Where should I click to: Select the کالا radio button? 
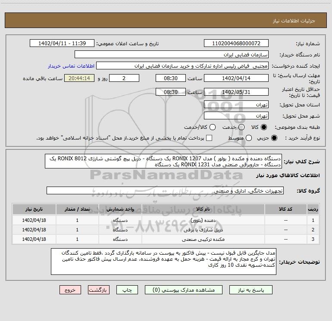[x=264, y=127]
